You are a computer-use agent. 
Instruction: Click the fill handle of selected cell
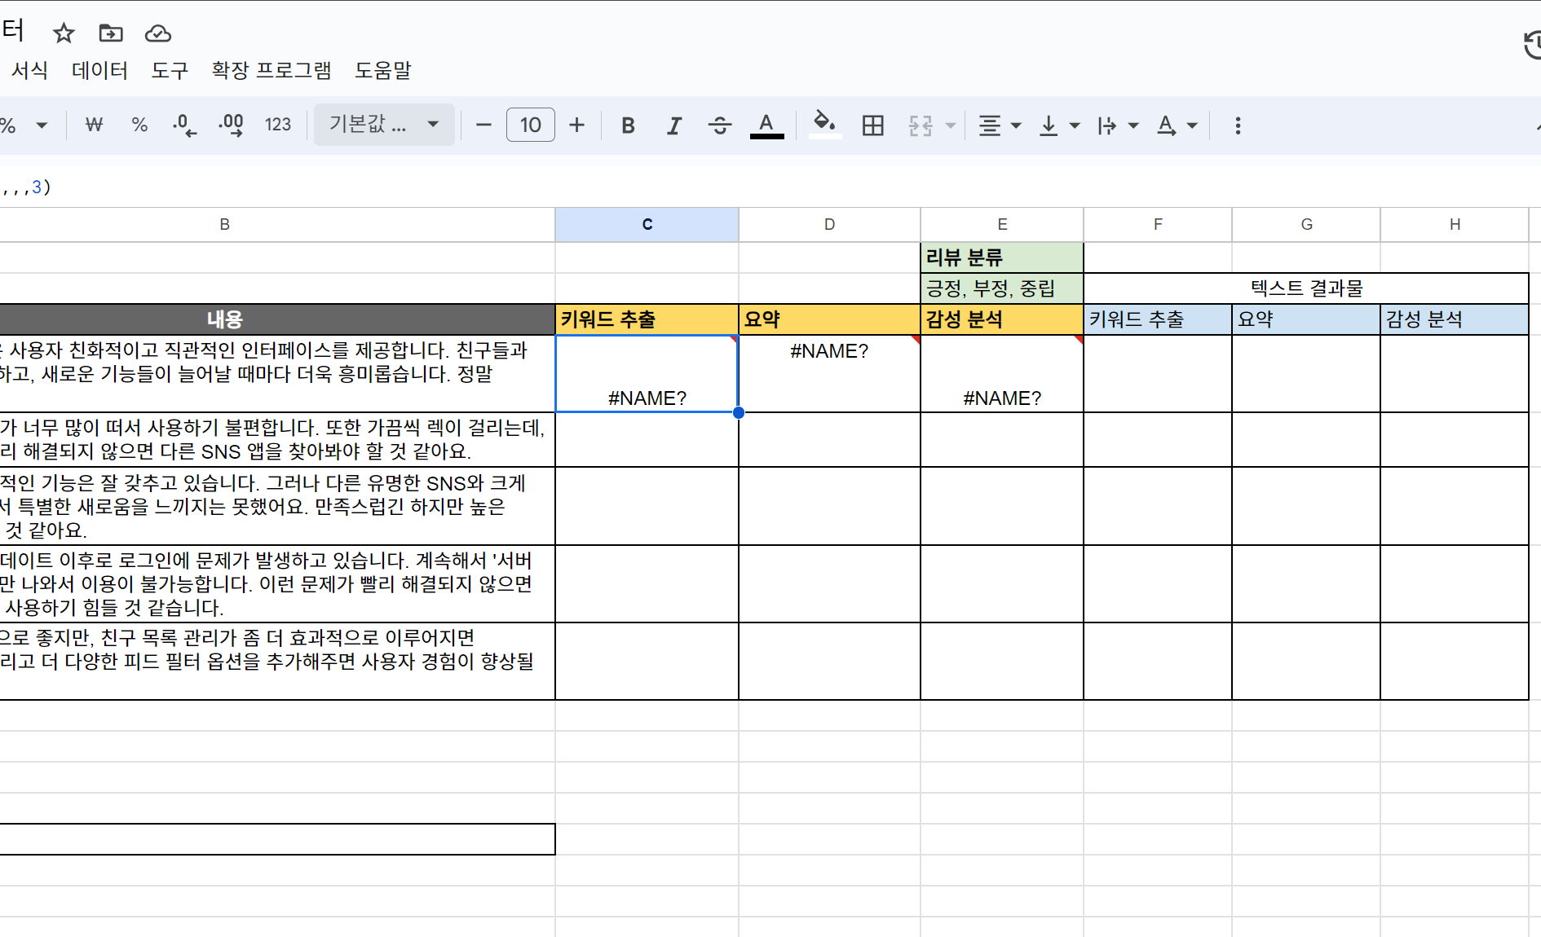click(739, 412)
